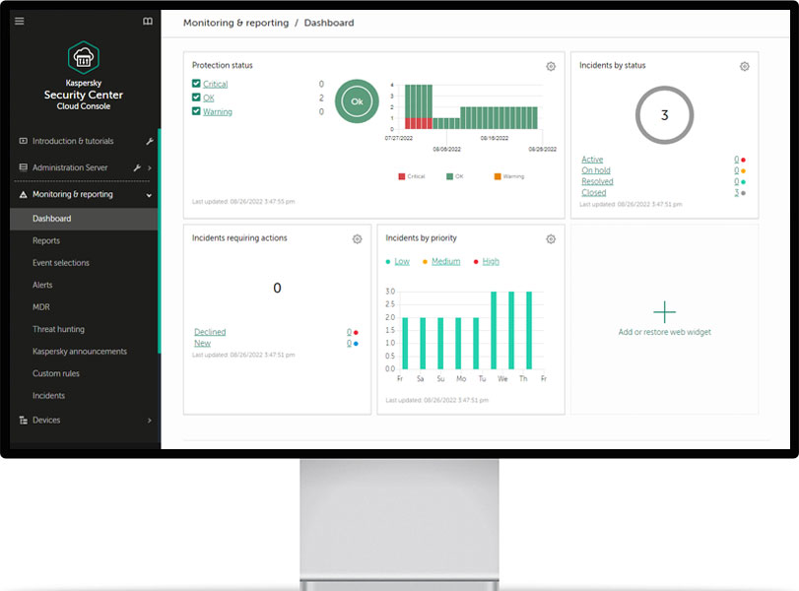
Task: Open the Alerts page
Action: pyautogui.click(x=42, y=286)
